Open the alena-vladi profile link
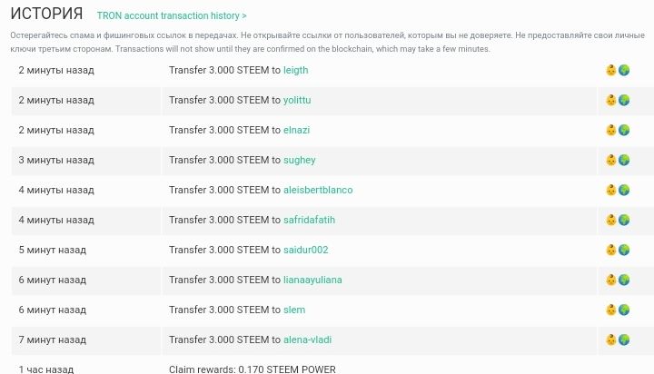The image size is (654, 374). point(307,340)
